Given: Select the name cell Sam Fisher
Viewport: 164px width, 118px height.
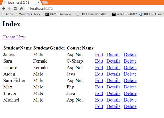Looking at the screenshot, I should [x=14, y=80].
